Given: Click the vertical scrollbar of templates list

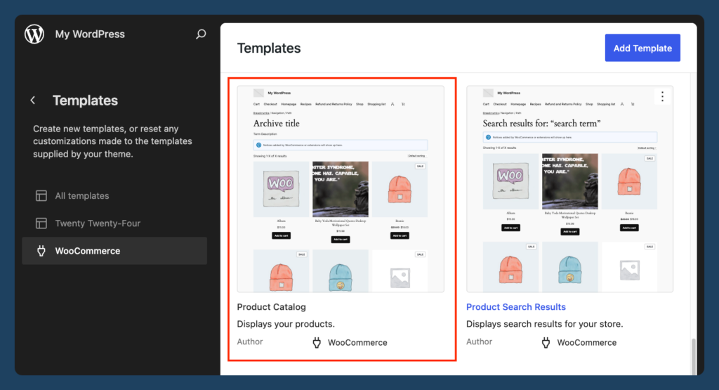Looking at the screenshot, I should pyautogui.click(x=693, y=357).
